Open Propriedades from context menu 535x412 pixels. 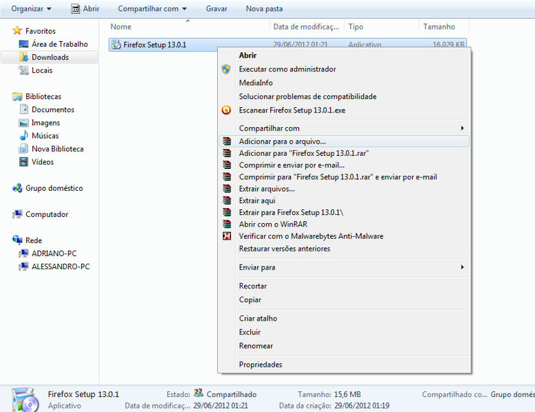coord(345,365)
